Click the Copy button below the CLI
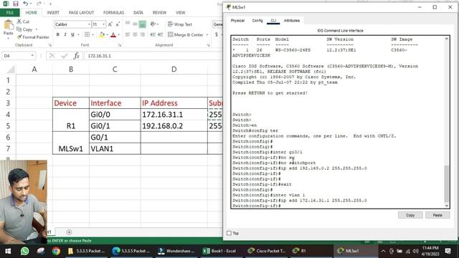 point(410,215)
